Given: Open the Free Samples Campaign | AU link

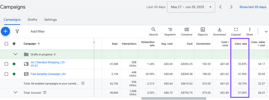Looking at the screenshot, I should (x=48, y=74).
